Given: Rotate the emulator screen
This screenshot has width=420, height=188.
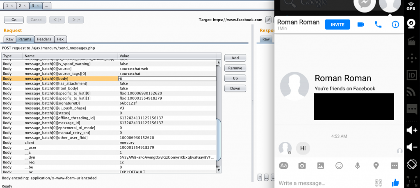Looking at the screenshot, I should click(x=412, y=164).
